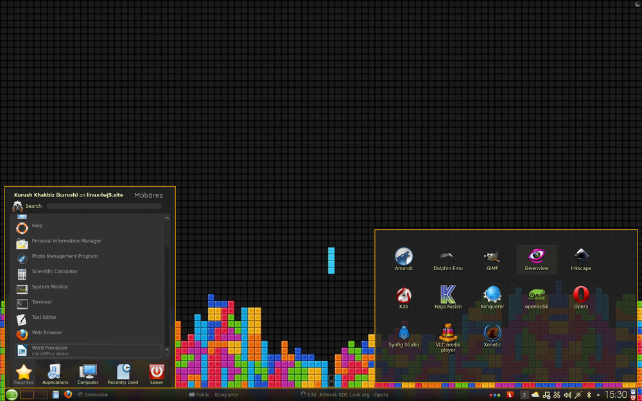The width and height of the screenshot is (642, 401).
Task: Switch to the Favorites tab
Action: click(23, 374)
